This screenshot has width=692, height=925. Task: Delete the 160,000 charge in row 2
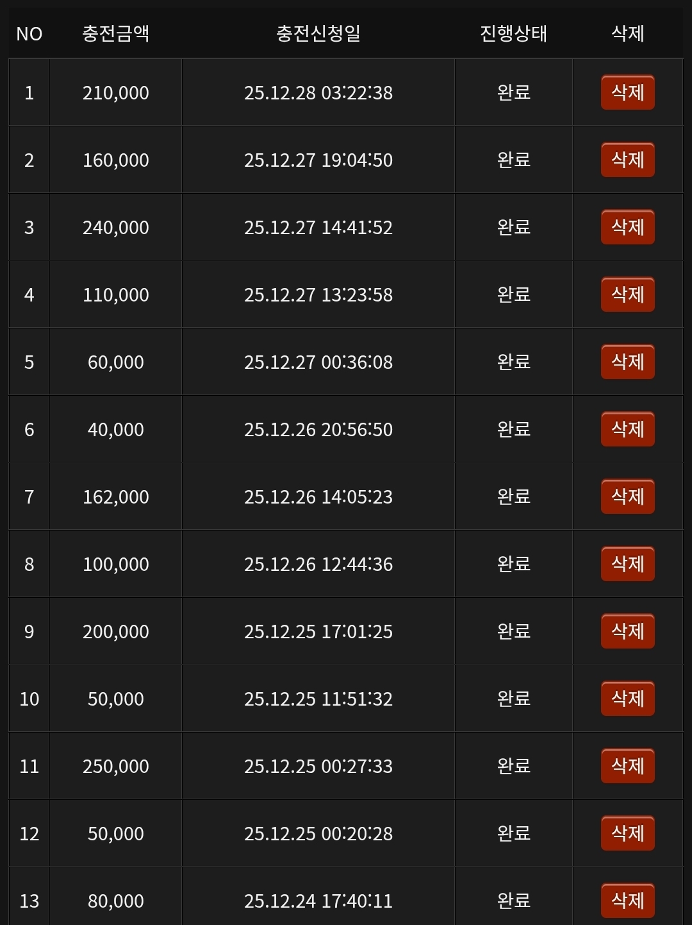627,160
